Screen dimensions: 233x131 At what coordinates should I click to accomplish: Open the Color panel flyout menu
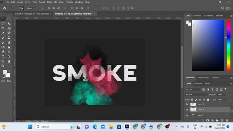(232, 16)
